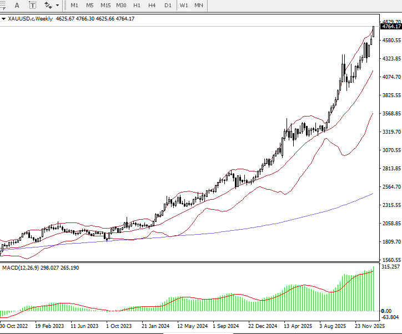Click the 23 Nov 2025 date label
402x334 pixels.
(370, 326)
